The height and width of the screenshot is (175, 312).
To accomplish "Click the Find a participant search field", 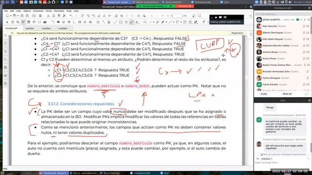I will coord(283,14).
